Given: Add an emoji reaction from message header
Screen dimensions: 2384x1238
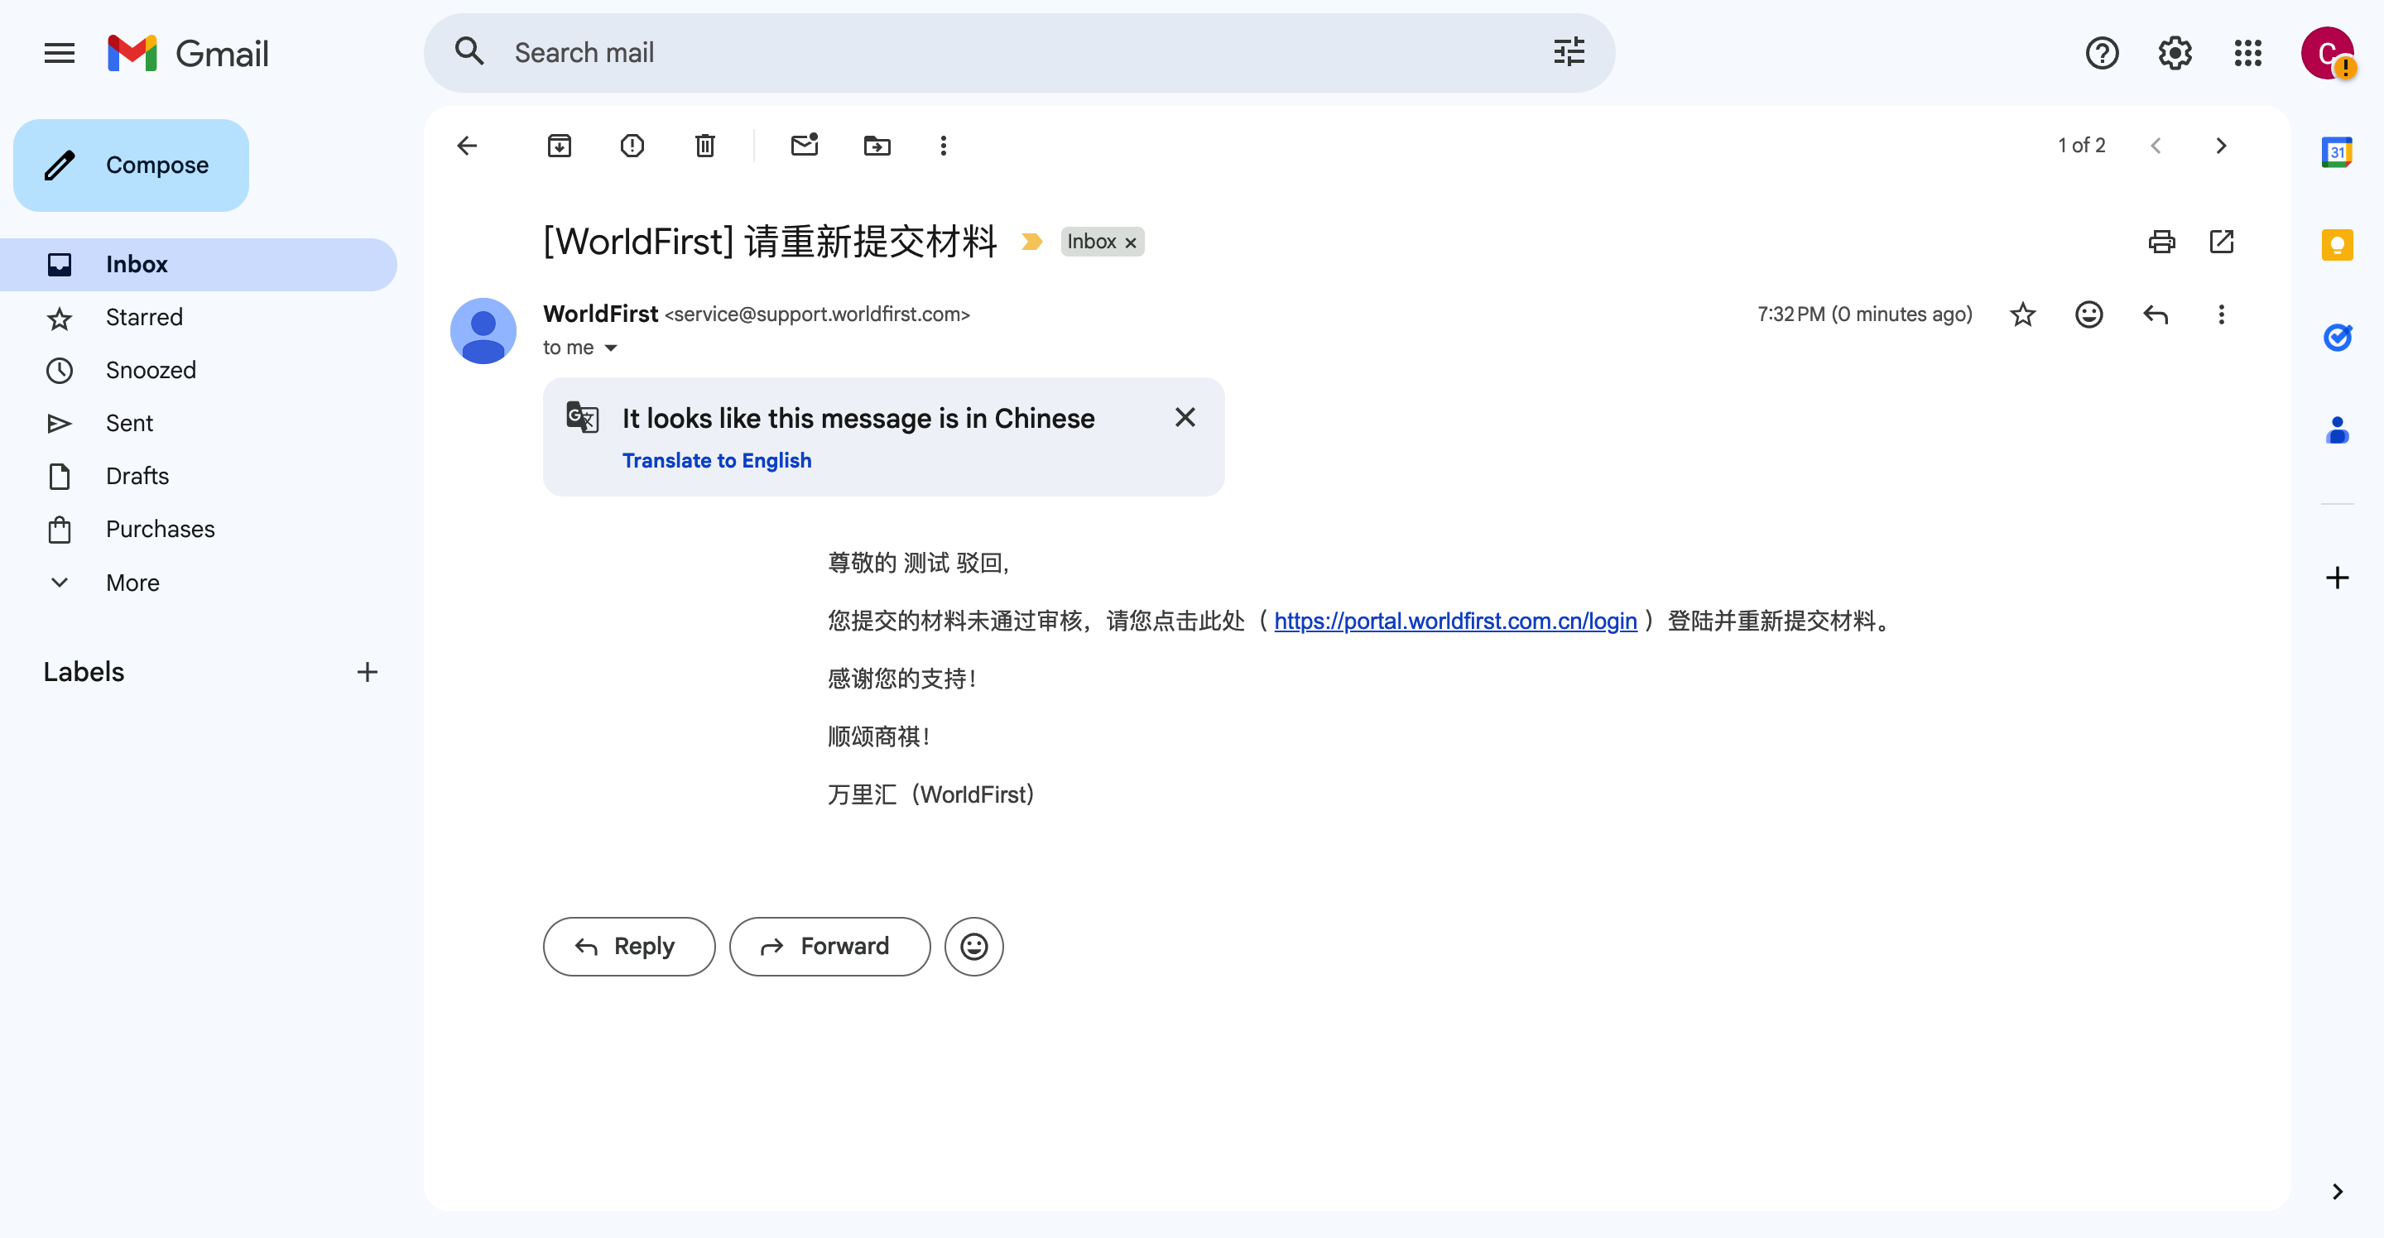Looking at the screenshot, I should coord(2088,314).
